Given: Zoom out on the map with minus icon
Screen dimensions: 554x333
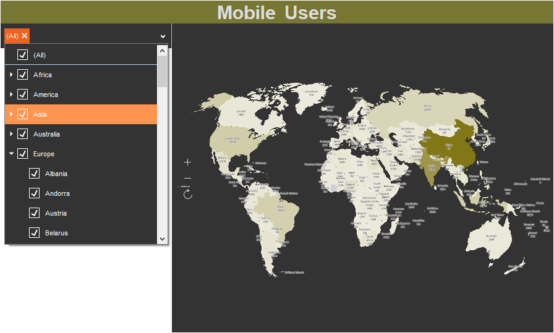Looking at the screenshot, I should (188, 179).
